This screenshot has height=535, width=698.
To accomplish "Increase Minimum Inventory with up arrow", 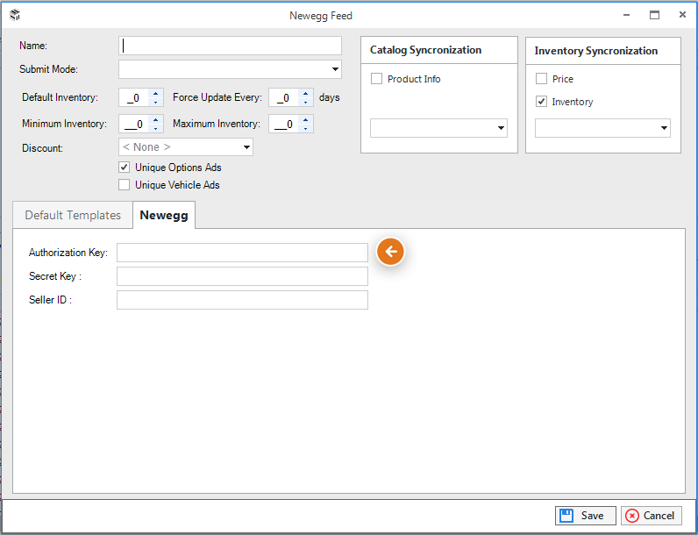I will tap(156, 119).
